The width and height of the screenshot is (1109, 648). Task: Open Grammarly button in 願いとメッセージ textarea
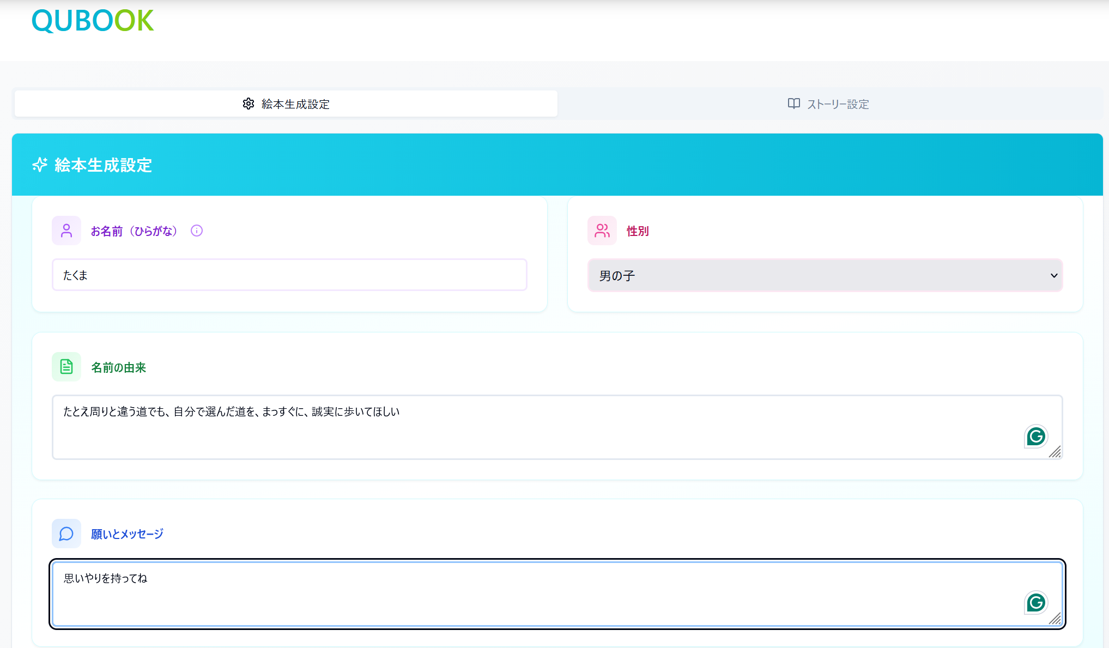[x=1035, y=602]
